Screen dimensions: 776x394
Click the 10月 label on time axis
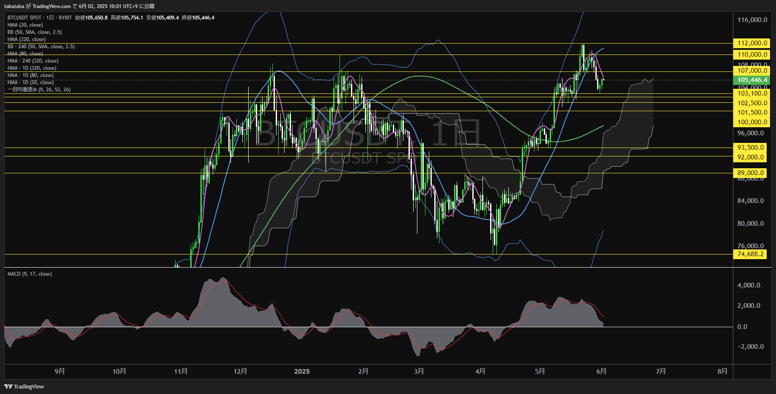[x=119, y=371]
